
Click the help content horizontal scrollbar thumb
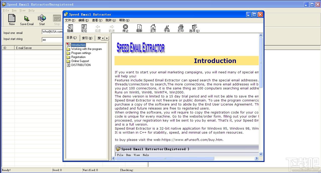[x=165, y=158]
